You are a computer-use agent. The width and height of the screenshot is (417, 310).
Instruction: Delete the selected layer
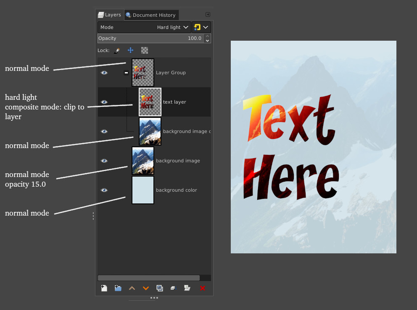coord(202,288)
